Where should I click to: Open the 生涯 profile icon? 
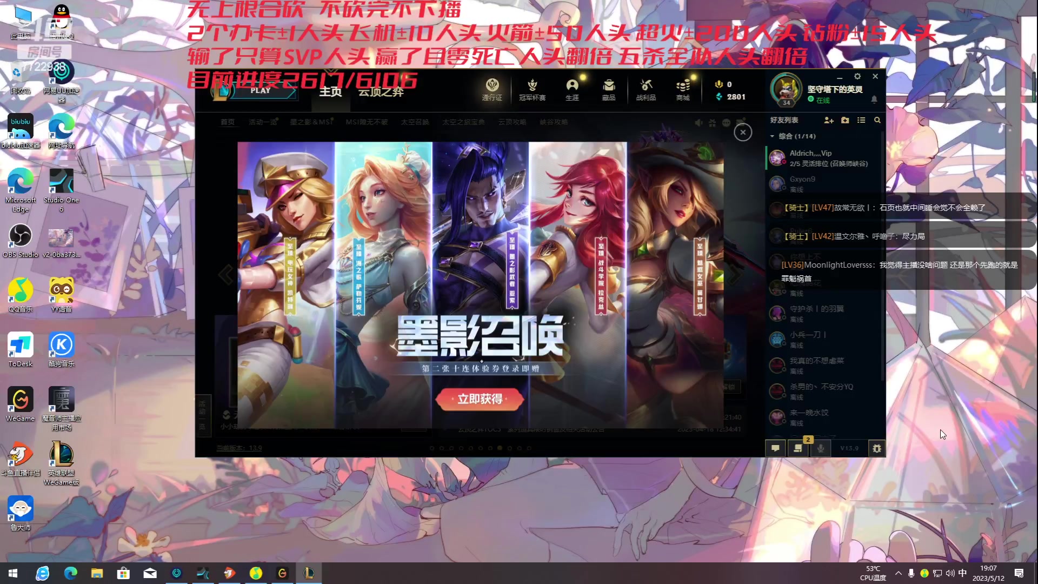coord(572,89)
